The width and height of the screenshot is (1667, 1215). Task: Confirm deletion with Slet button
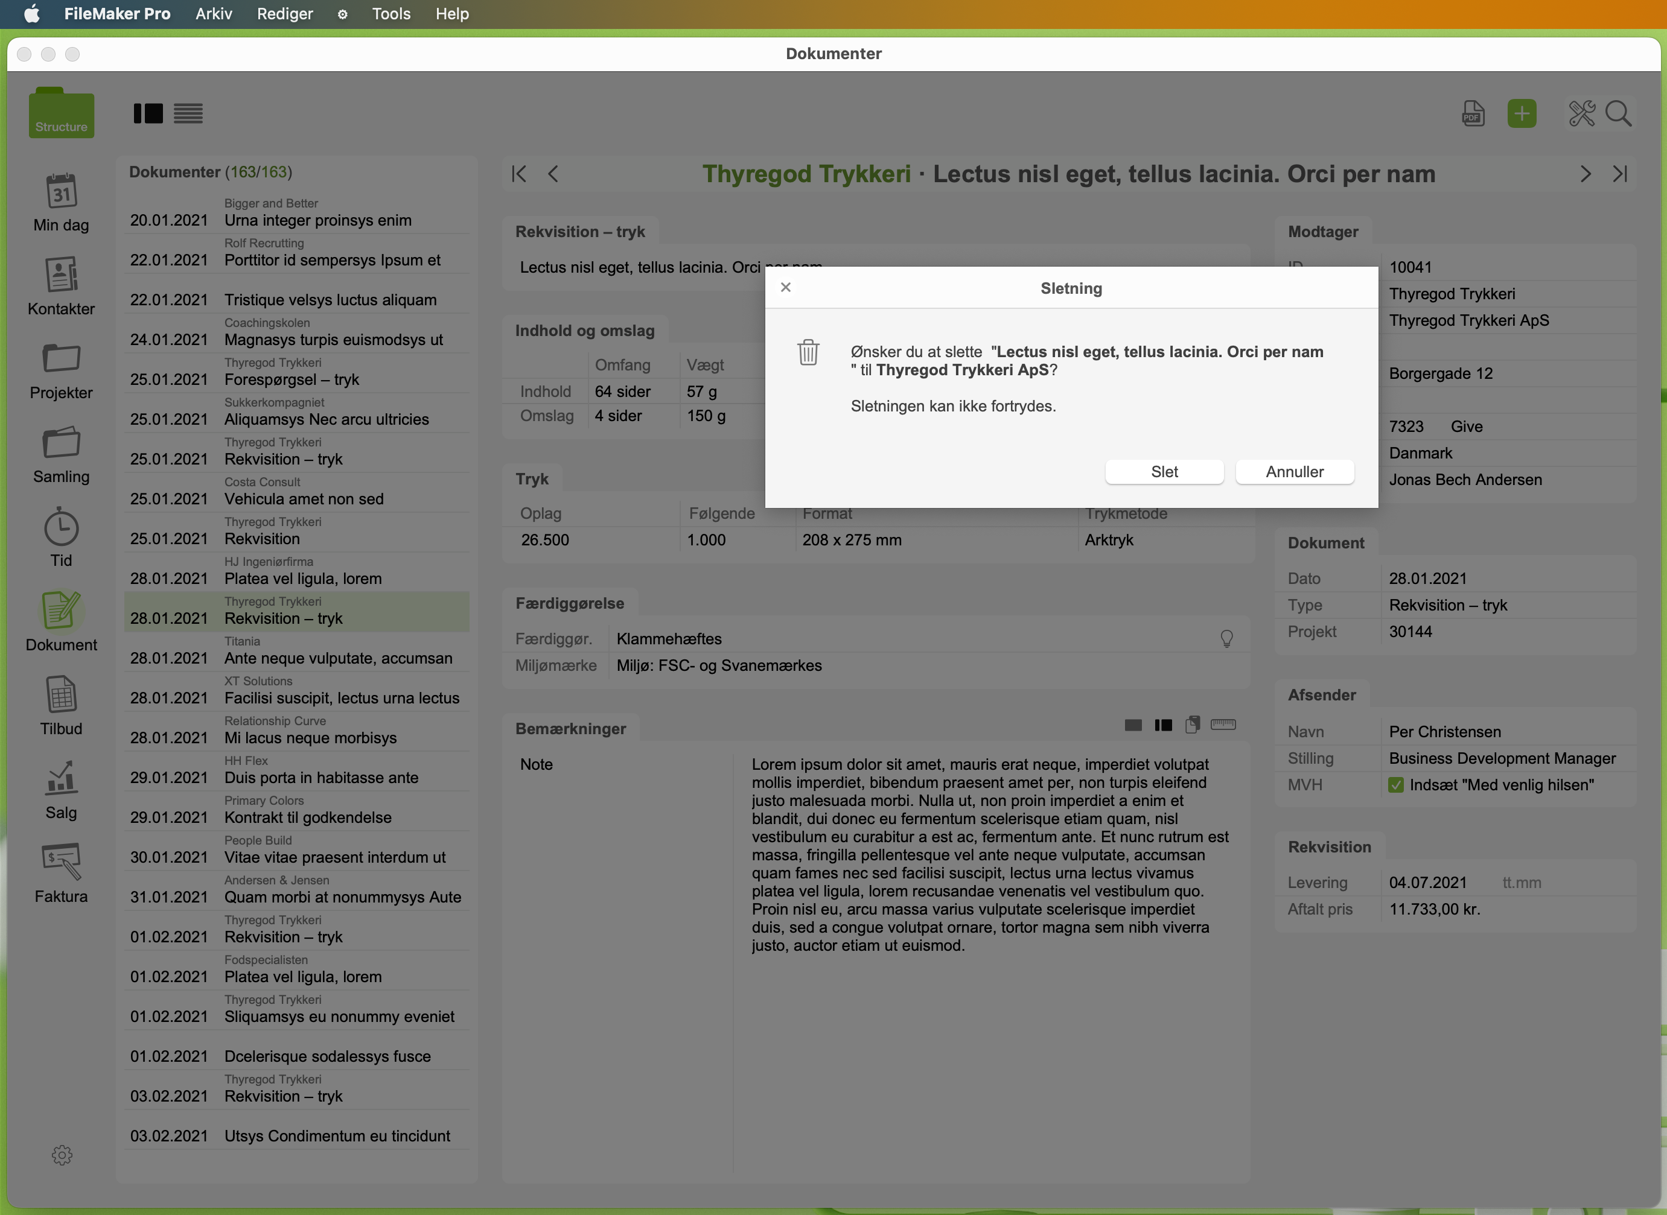(1164, 471)
